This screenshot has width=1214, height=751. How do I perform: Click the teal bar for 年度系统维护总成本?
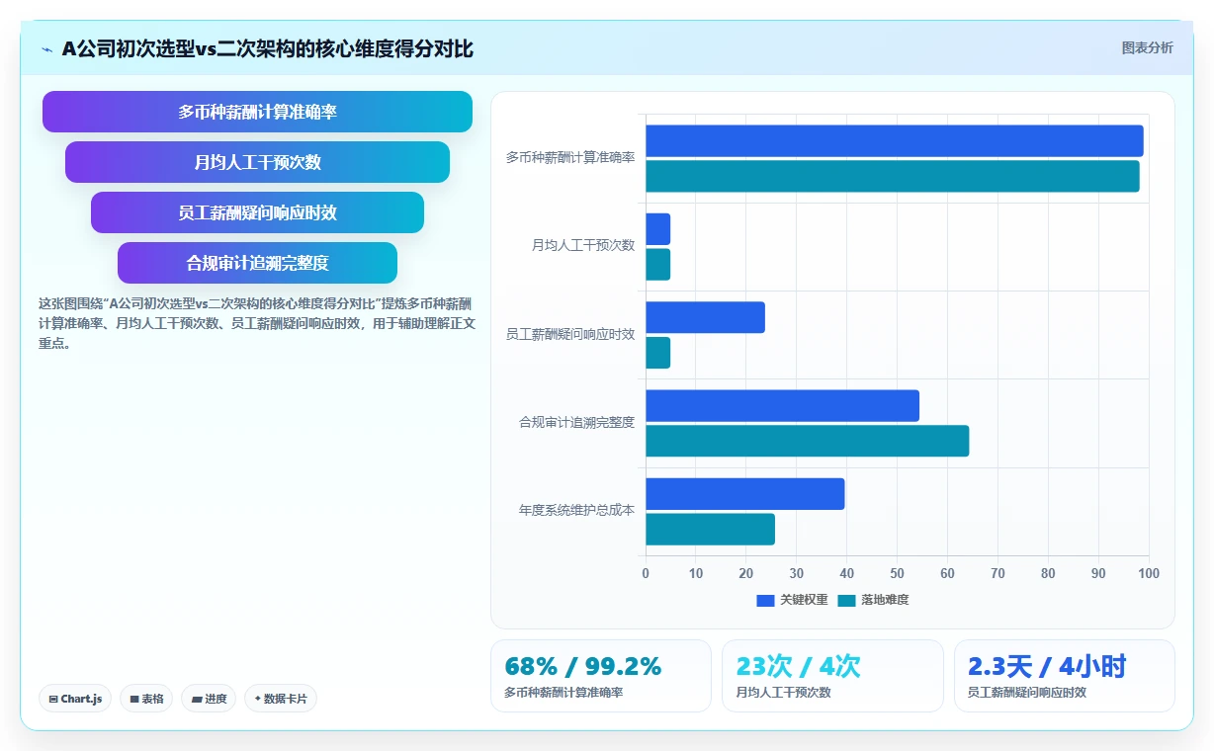click(x=710, y=530)
